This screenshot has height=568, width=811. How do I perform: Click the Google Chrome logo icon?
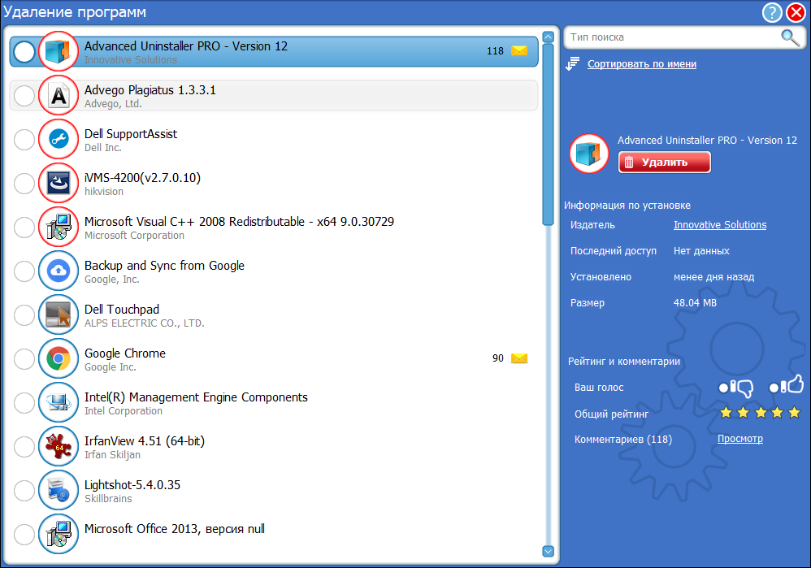59,358
